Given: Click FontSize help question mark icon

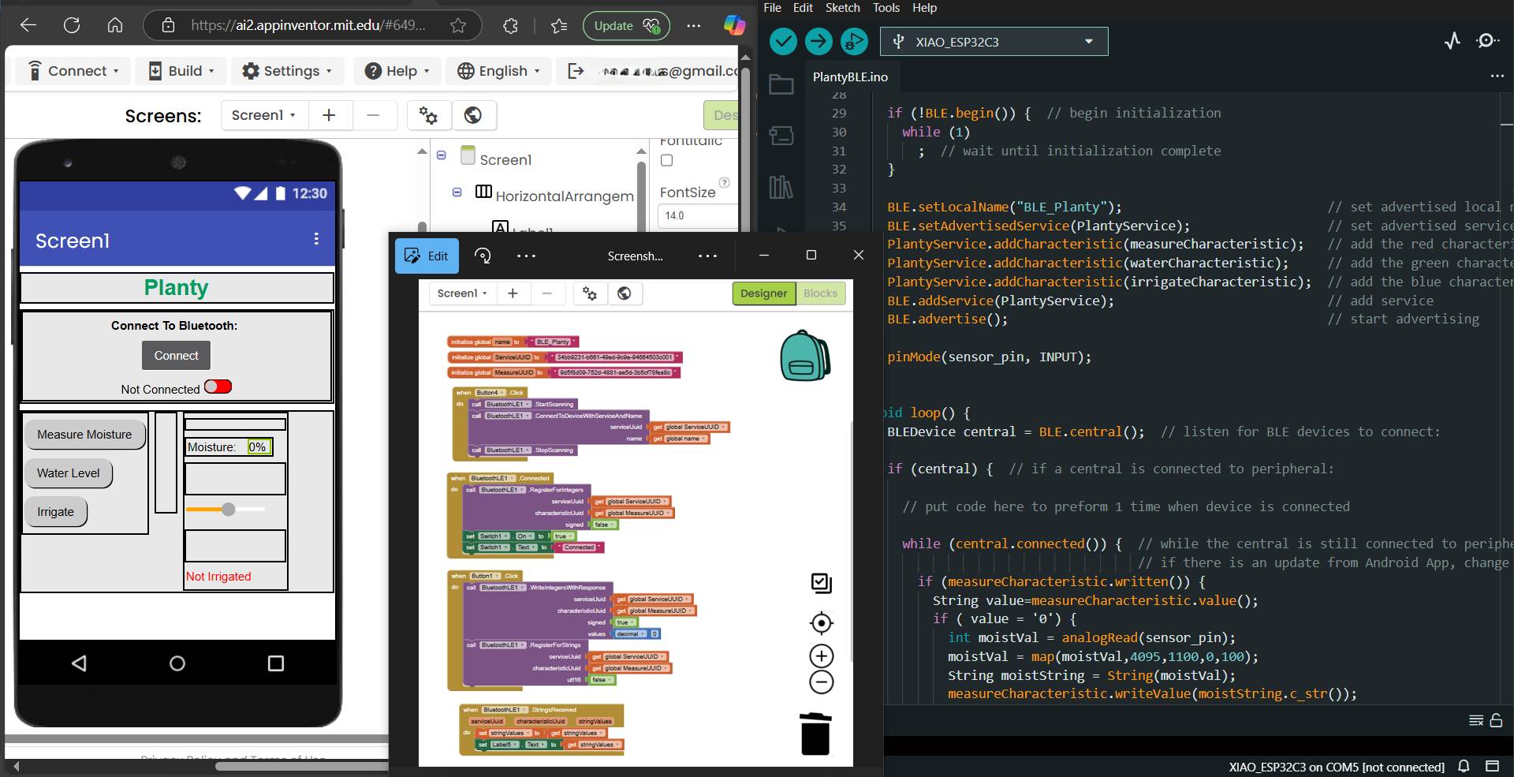Looking at the screenshot, I should click(x=724, y=182).
